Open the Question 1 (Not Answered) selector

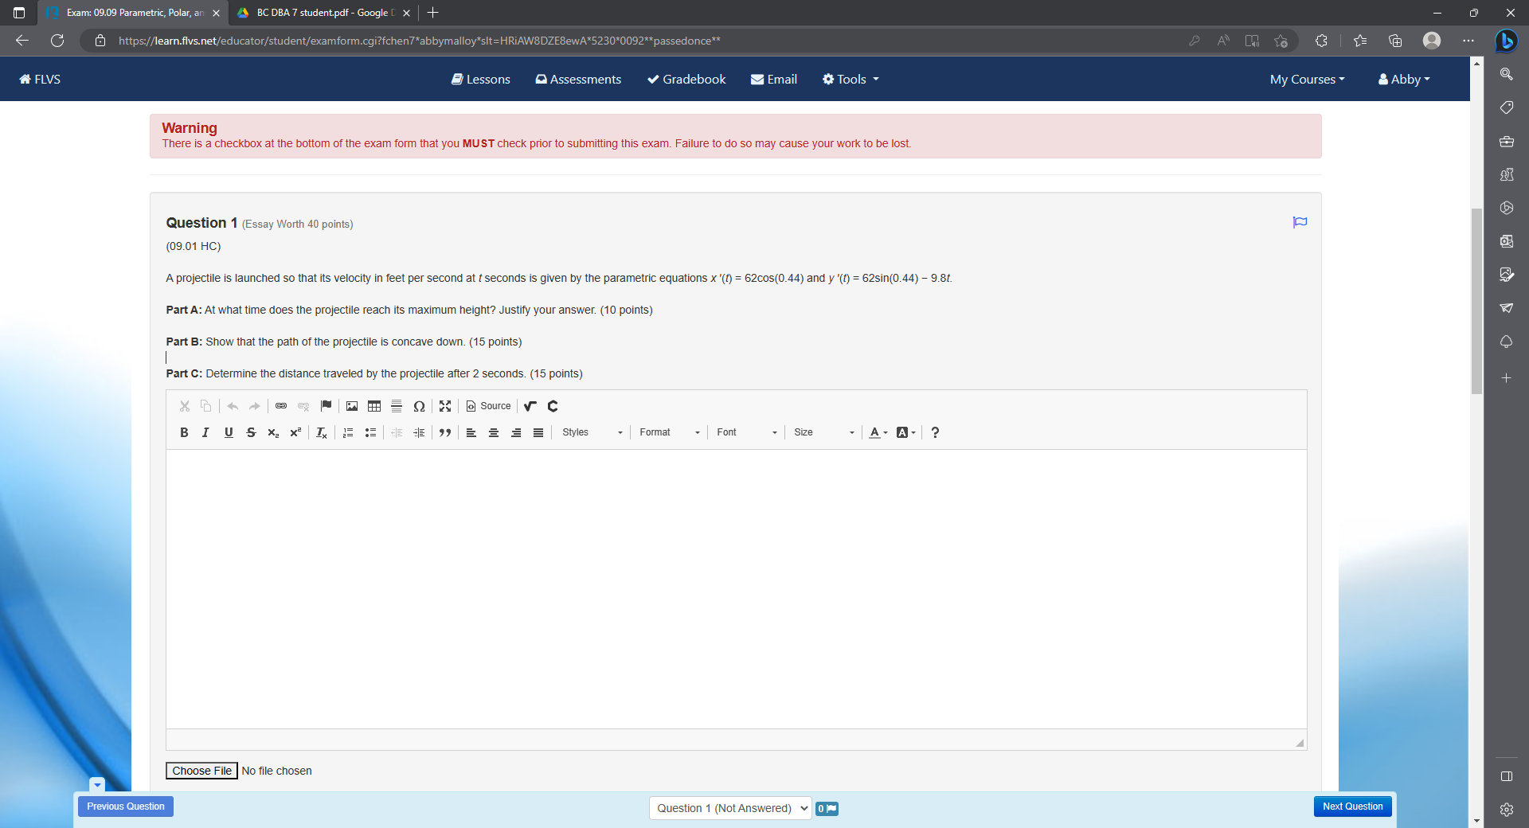click(729, 808)
